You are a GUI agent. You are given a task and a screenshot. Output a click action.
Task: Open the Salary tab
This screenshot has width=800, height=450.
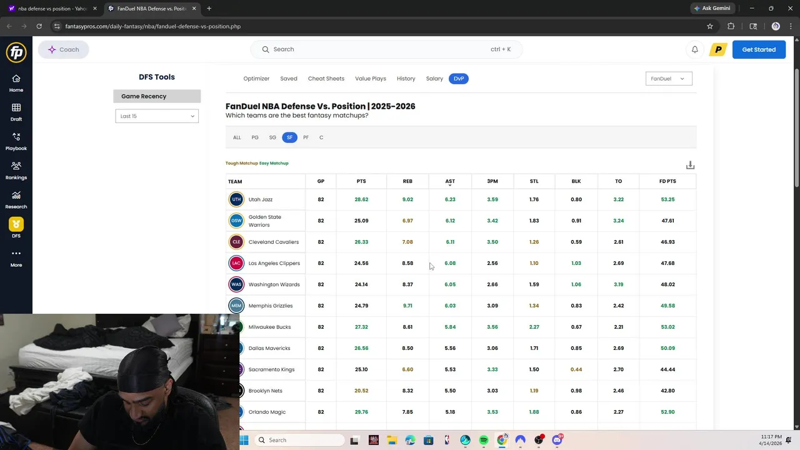434,79
